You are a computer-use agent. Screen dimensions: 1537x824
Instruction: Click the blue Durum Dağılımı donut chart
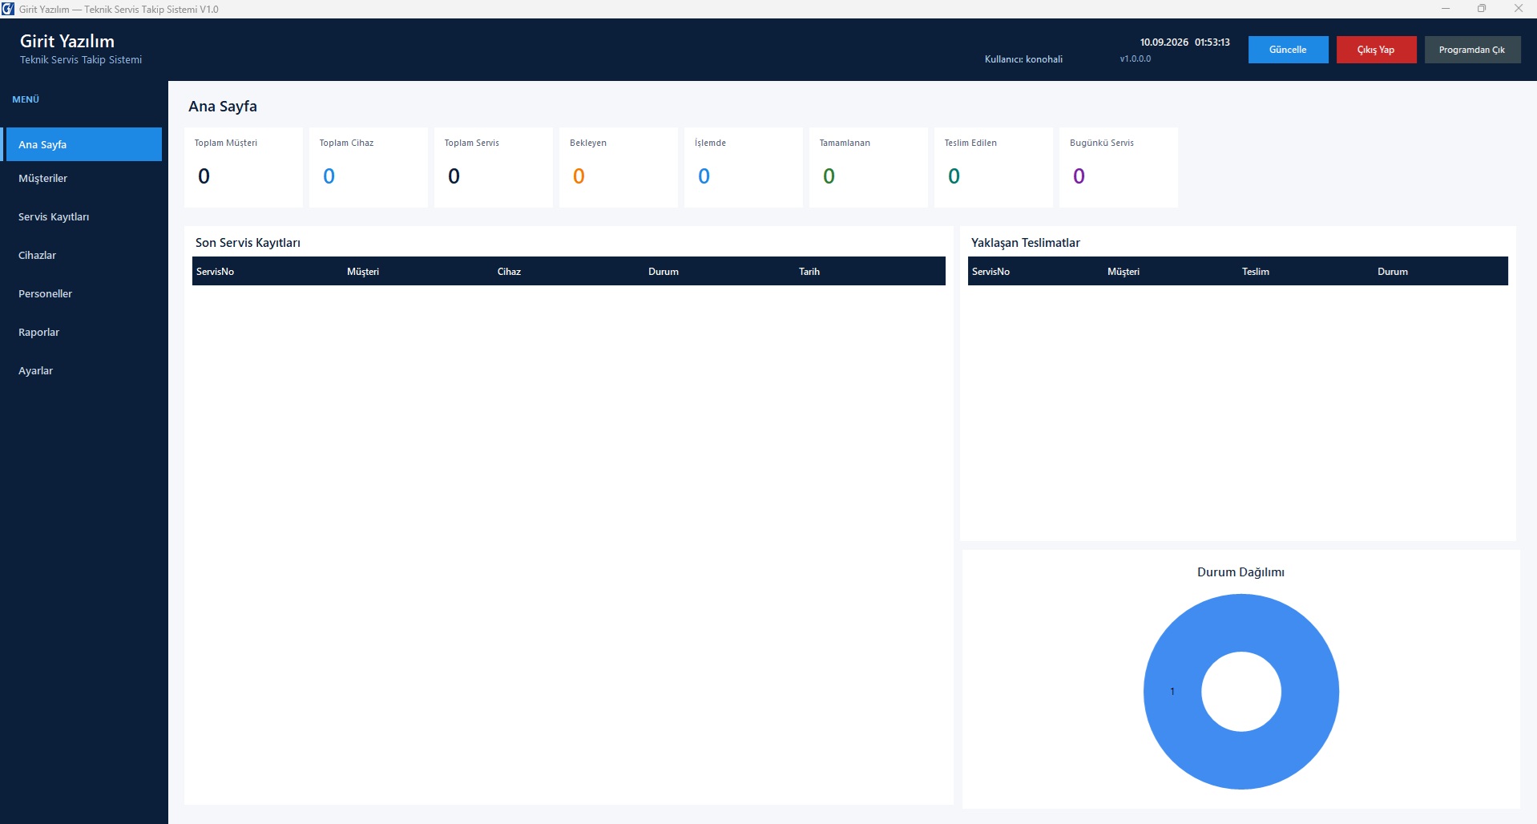(x=1241, y=691)
